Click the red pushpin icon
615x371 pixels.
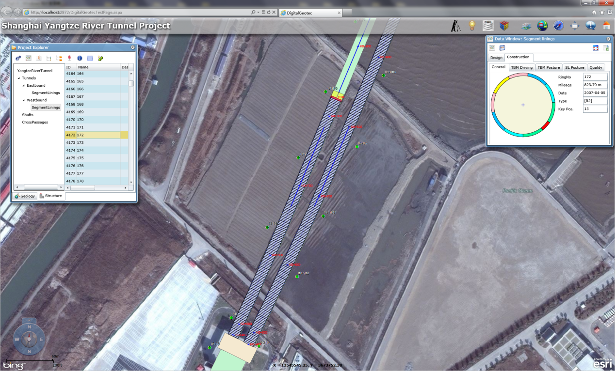point(69,58)
